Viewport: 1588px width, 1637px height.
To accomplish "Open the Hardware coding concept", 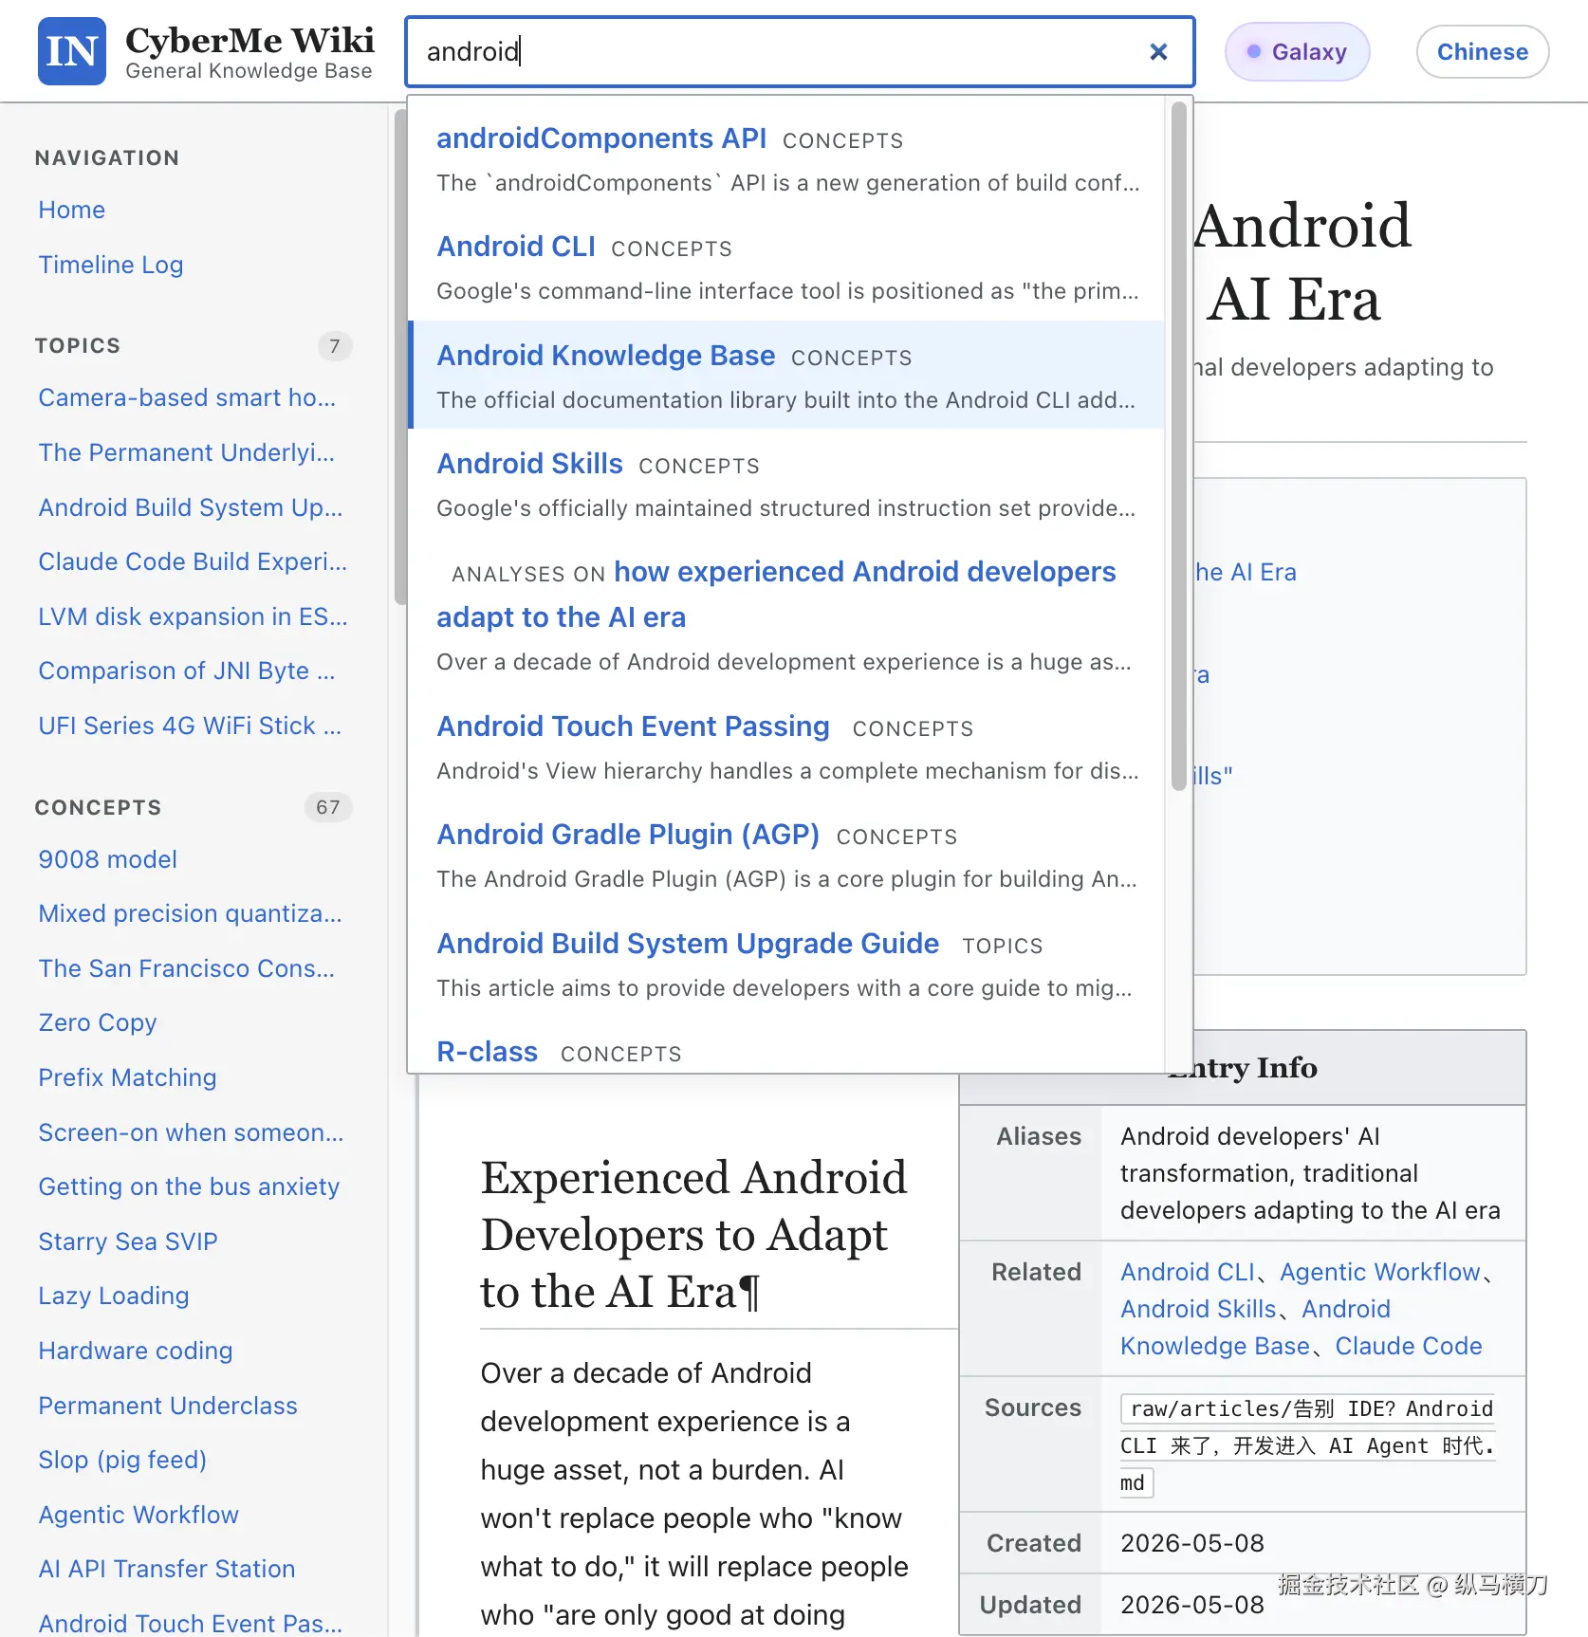I will [x=136, y=1351].
